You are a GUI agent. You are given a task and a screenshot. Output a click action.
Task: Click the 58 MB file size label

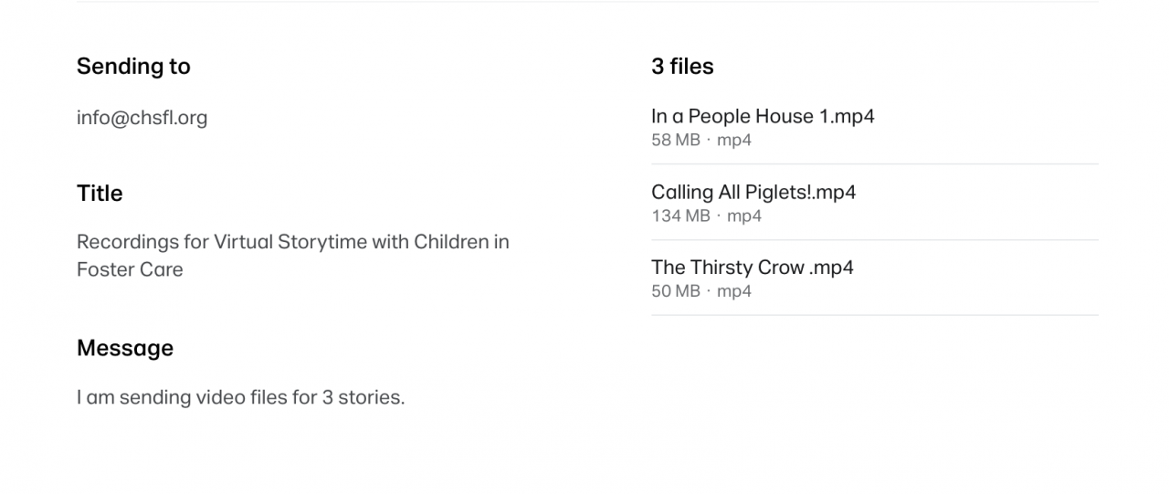pos(676,141)
